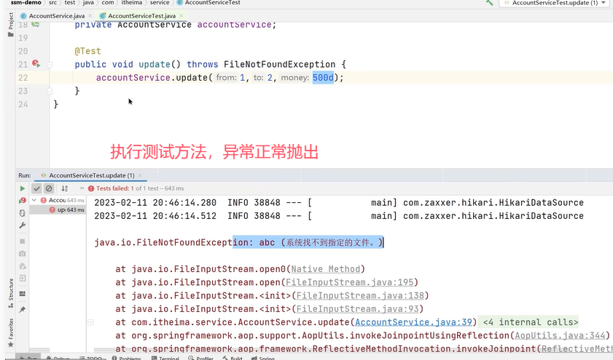Click the bug icon in Run sidebar
This screenshot has width=613, height=360.
point(23,266)
